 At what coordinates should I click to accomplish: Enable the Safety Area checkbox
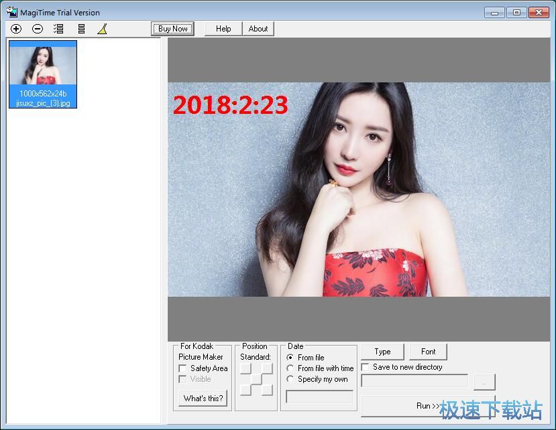[182, 368]
